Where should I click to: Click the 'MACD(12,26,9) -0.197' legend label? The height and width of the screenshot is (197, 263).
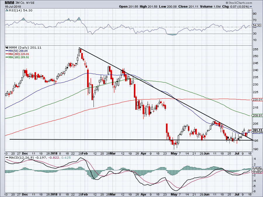(28, 158)
